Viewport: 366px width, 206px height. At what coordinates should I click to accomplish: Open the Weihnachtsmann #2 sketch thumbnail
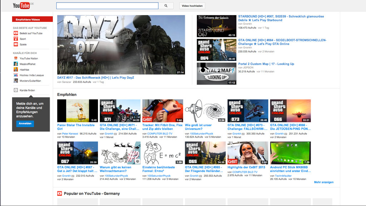pyautogui.click(x=120, y=153)
